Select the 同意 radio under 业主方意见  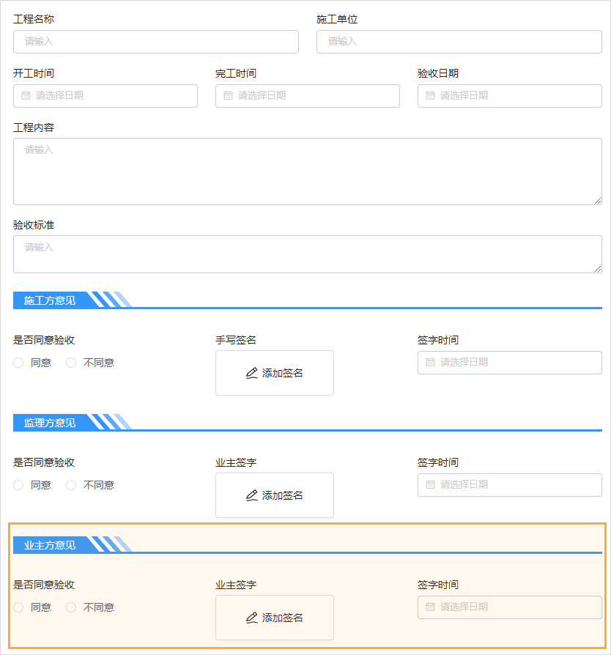tap(18, 607)
